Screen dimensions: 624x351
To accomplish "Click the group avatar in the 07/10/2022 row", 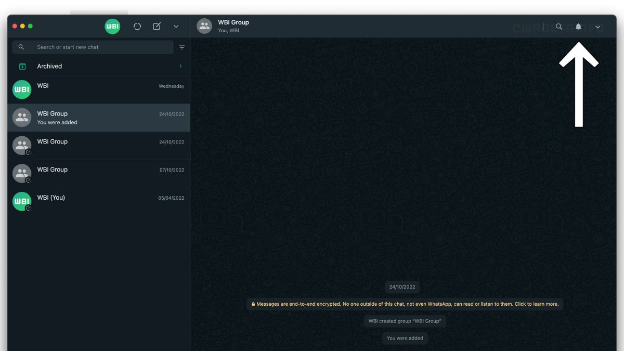I will pyautogui.click(x=22, y=174).
